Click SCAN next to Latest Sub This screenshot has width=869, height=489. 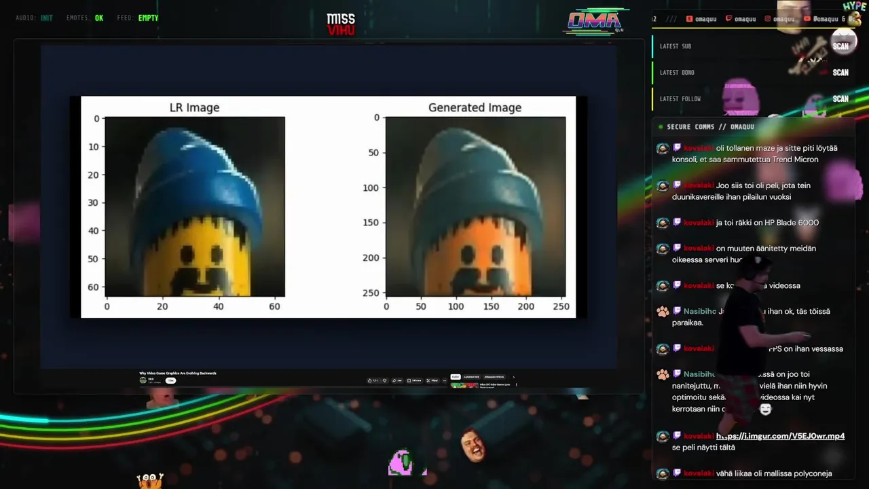click(840, 46)
